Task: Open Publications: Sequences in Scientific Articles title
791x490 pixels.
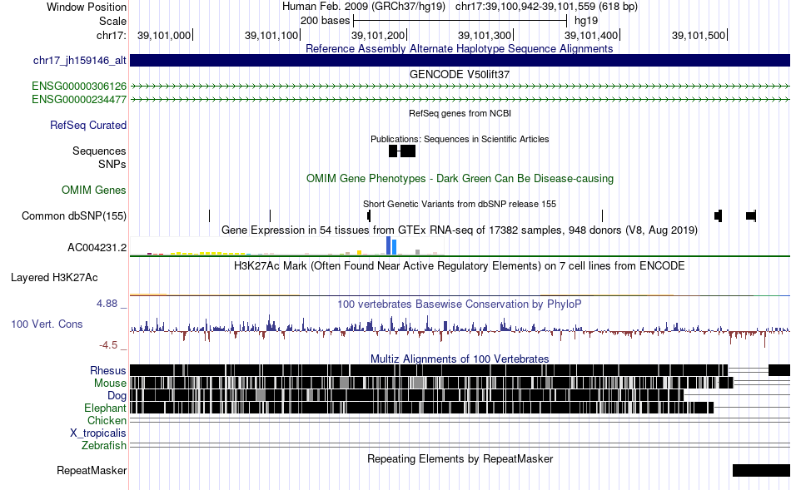Action: (460, 139)
